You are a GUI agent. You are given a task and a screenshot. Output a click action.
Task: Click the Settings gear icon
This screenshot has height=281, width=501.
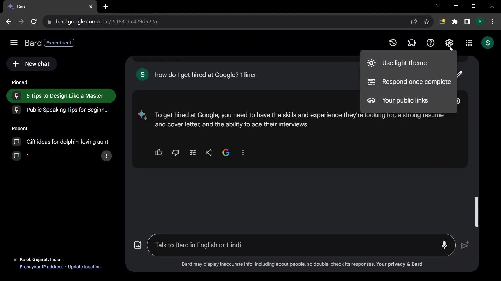[449, 43]
